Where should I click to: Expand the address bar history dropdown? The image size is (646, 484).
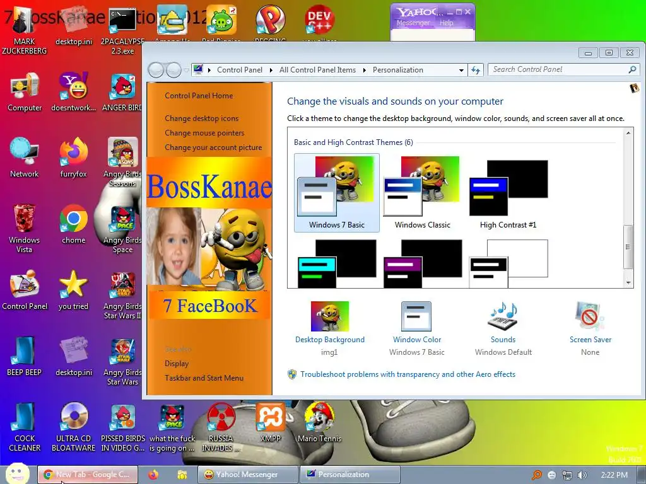[461, 71]
